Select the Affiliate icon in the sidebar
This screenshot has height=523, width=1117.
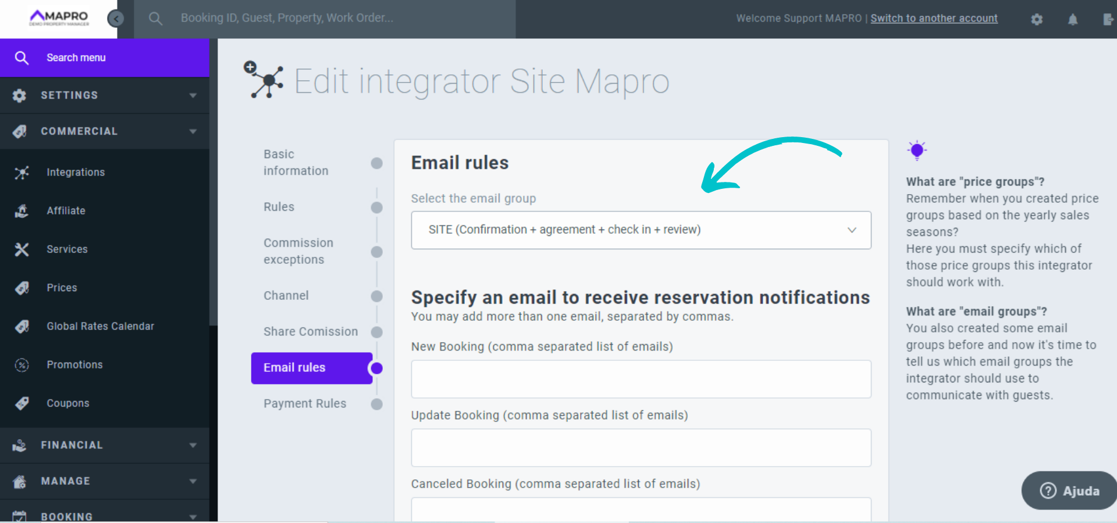click(22, 210)
